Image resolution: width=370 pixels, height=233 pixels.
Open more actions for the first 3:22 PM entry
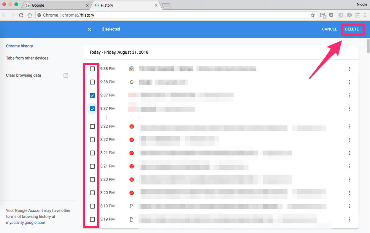(x=350, y=126)
